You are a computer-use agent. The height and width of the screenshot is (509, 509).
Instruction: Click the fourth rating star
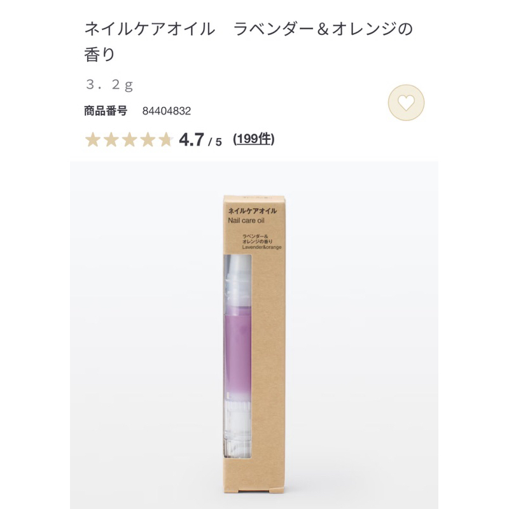tap(148, 140)
